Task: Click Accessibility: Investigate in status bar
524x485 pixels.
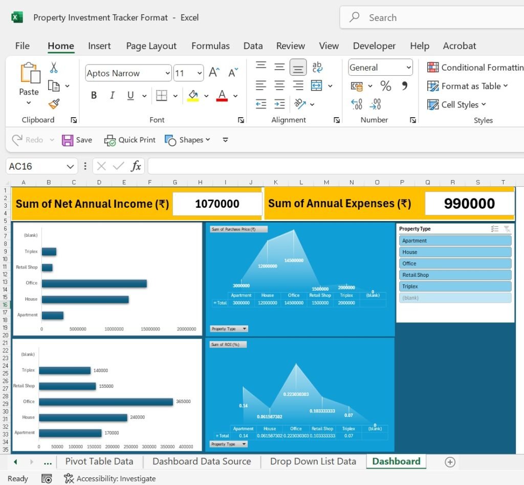Action: click(110, 479)
